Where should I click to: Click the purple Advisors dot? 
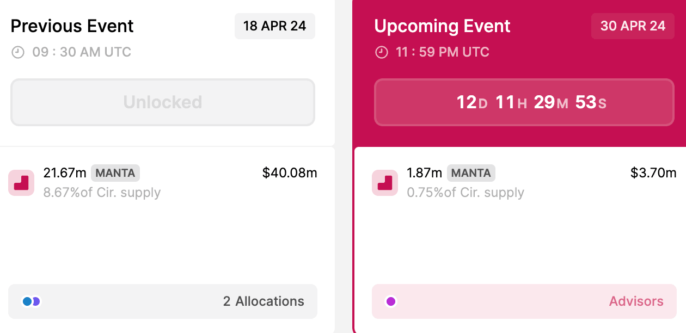(390, 301)
